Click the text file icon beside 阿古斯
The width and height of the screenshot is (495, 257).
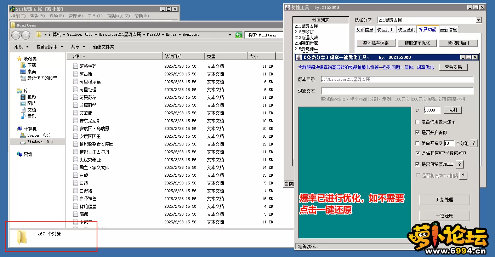[x=75, y=74]
